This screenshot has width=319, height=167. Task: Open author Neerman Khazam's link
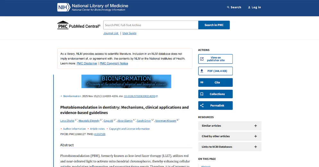(x=166, y=121)
